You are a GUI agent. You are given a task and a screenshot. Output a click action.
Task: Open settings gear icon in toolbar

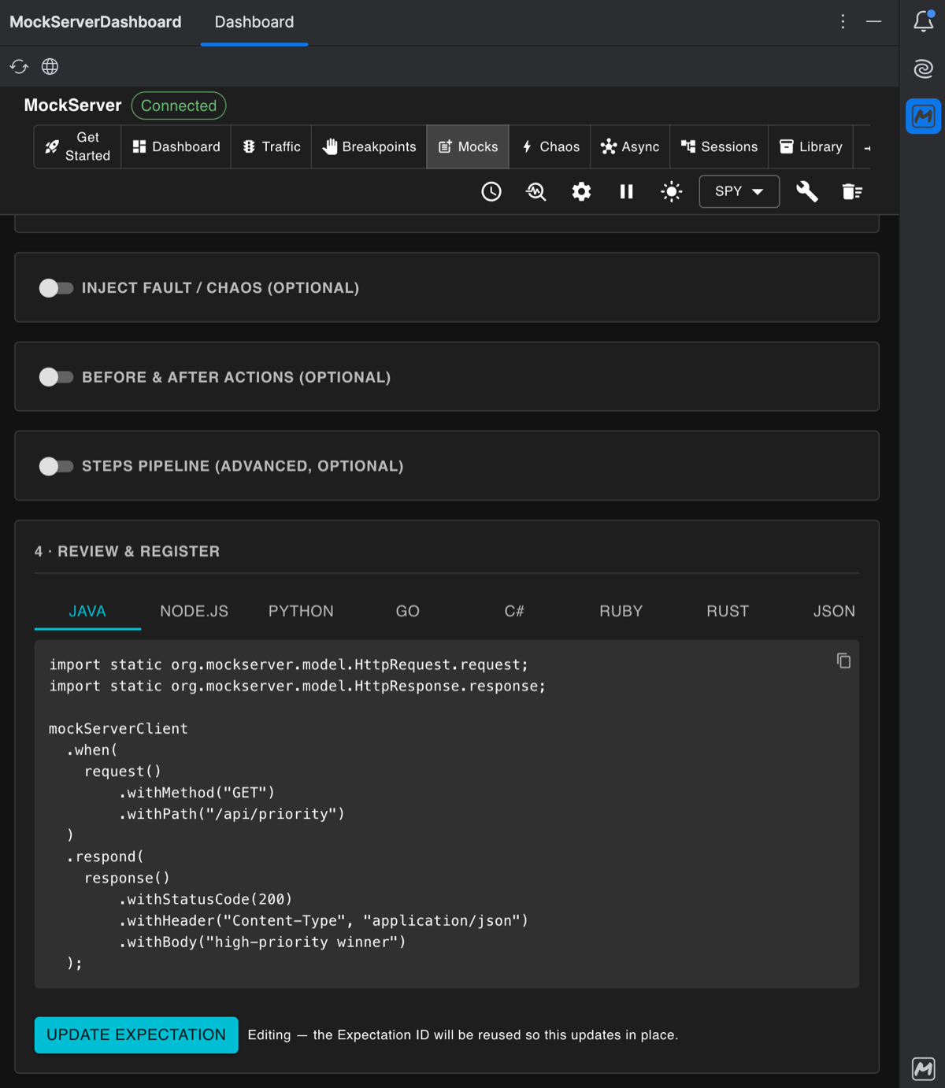[x=581, y=191]
